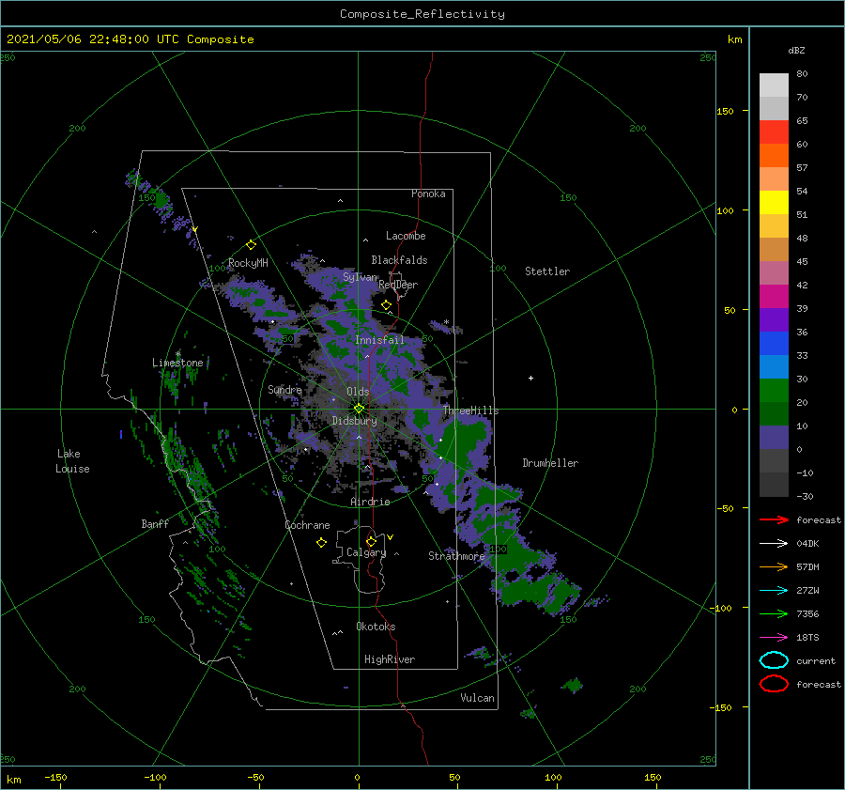Click the Innisfail label
The width and height of the screenshot is (845, 790).
pyautogui.click(x=379, y=340)
